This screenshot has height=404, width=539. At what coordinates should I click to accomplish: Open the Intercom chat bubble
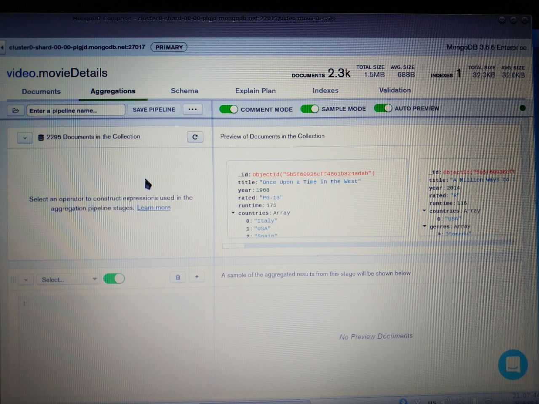512,365
